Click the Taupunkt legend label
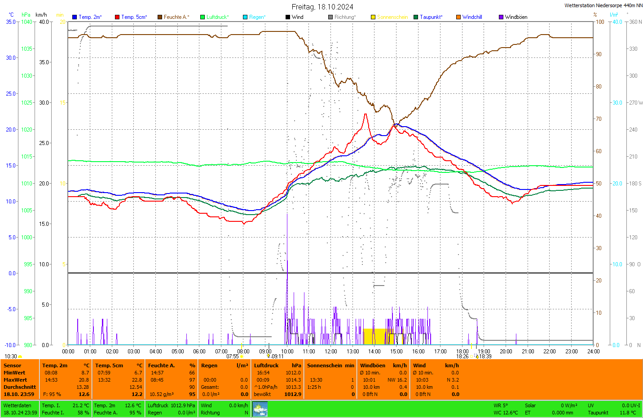 [431, 17]
